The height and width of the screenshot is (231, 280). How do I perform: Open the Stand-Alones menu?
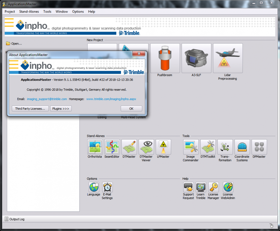point(29,11)
